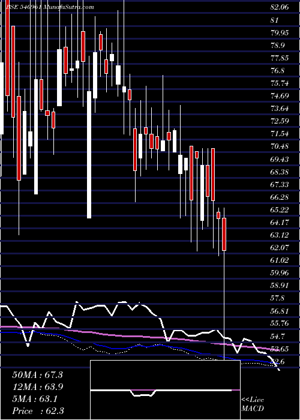The height and width of the screenshot is (420, 300).
Task: Click the Price : 62.3 reading
Action: tap(38, 411)
